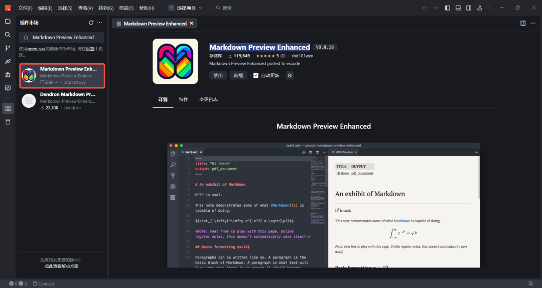The height and width of the screenshot is (288, 542).
Task: Open editor more actions ellipsis
Action: (532, 23)
